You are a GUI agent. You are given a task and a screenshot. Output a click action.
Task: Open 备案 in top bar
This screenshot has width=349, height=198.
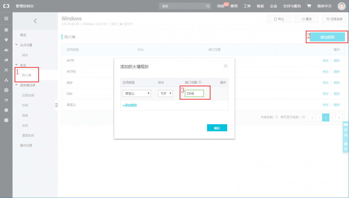pos(260,6)
